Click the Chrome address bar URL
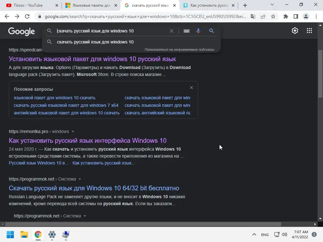 click(145, 16)
